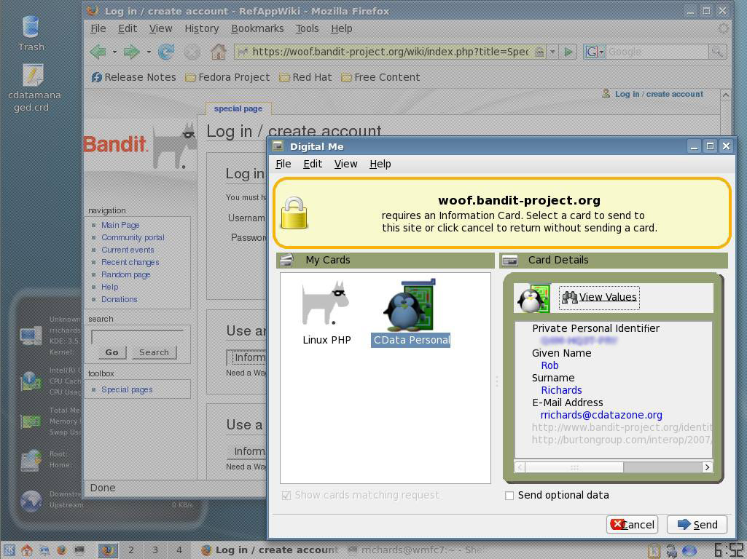Click penguin card icon in Card Details

(x=533, y=298)
